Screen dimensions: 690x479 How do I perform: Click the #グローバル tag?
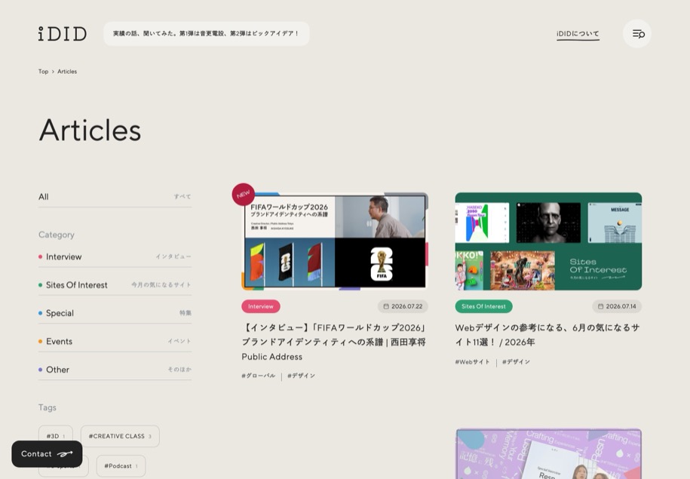259,376
